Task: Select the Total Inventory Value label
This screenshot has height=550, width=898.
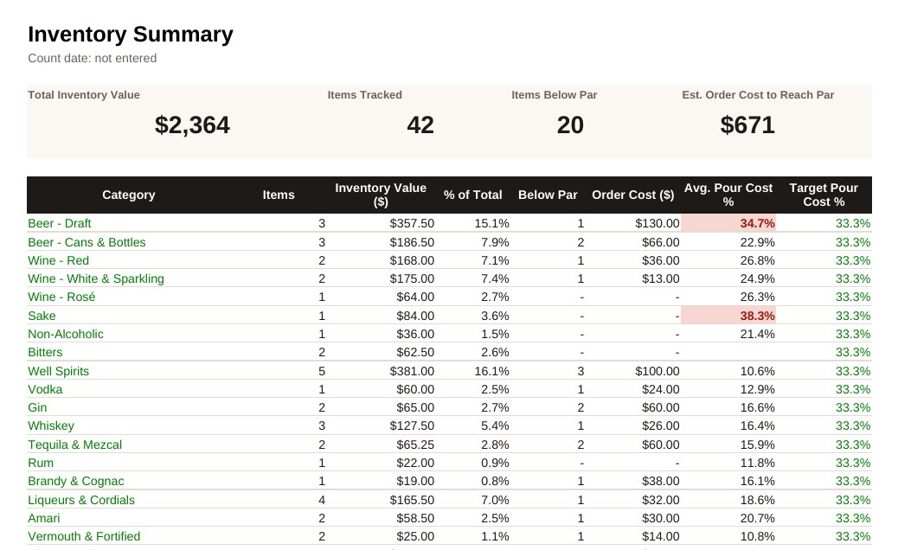Action: coord(84,95)
